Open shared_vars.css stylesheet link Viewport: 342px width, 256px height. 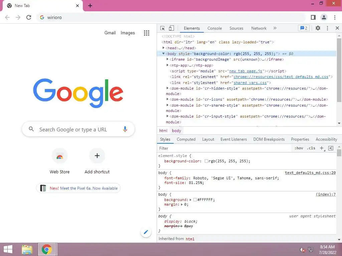click(x=250, y=83)
